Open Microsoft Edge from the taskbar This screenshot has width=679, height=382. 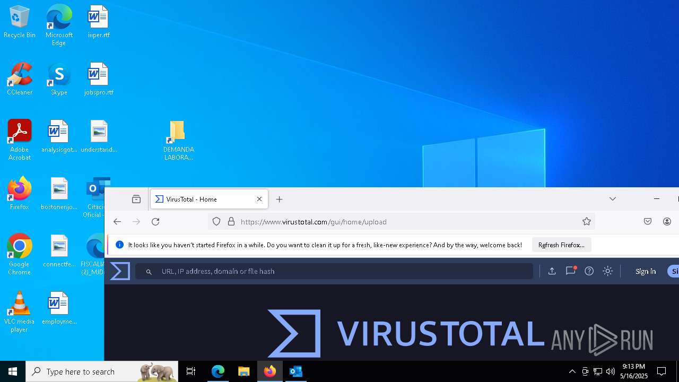click(x=218, y=371)
